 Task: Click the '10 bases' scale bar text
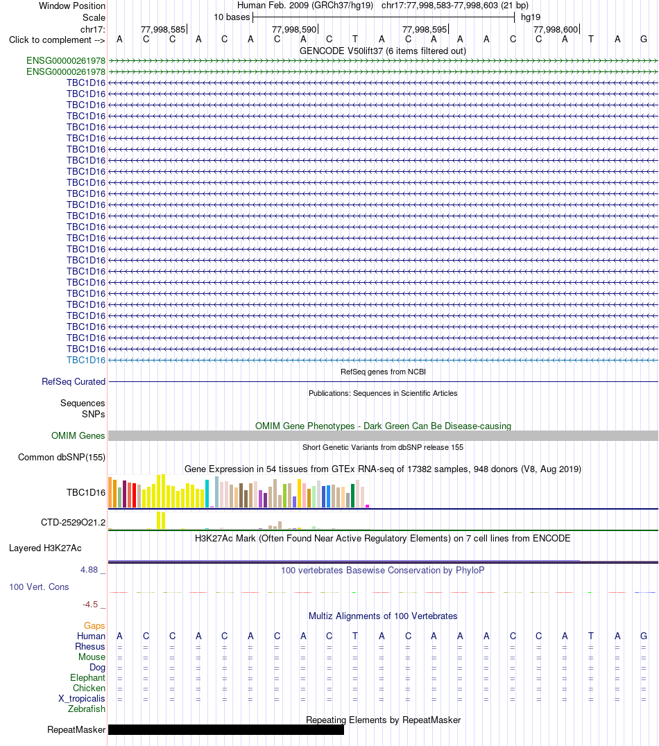point(232,17)
